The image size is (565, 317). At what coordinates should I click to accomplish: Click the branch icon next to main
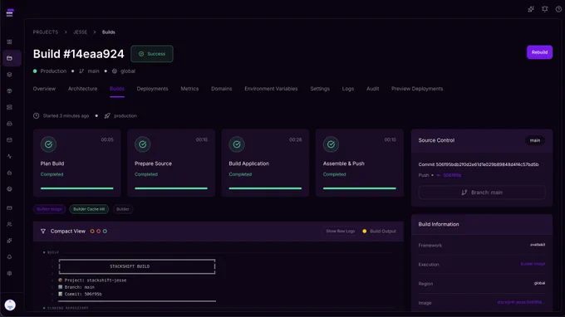pos(81,71)
